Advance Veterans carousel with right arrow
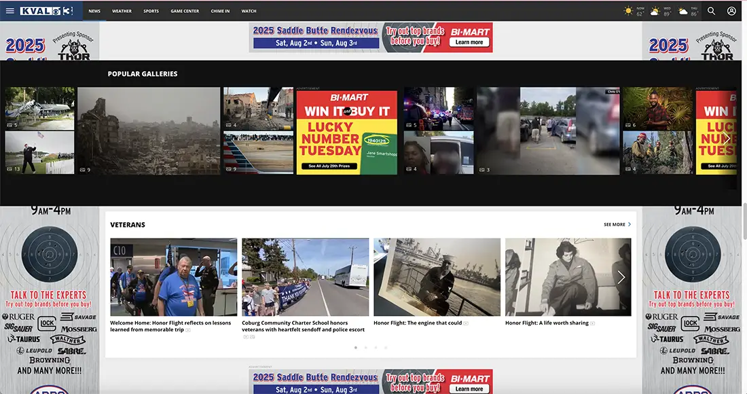The width and height of the screenshot is (747, 394). click(621, 277)
